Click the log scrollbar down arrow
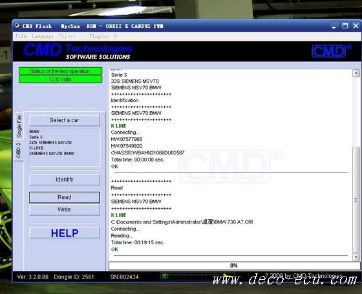This screenshot has width=362, height=294. 356,257
